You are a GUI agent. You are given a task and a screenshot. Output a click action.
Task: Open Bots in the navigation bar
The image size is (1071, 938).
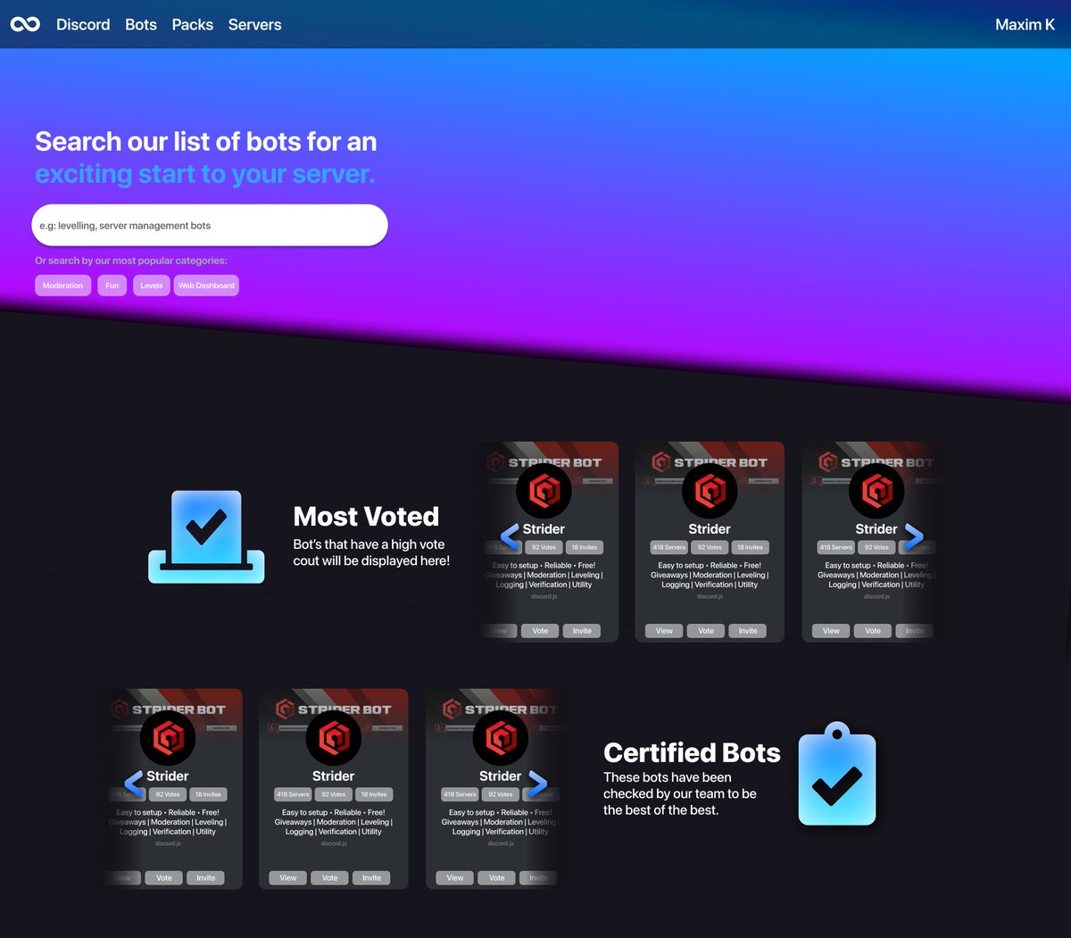140,24
